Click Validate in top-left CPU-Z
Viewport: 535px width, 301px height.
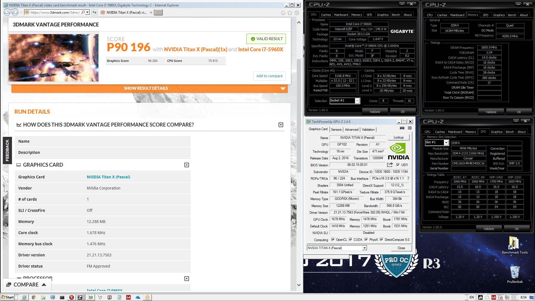375,112
